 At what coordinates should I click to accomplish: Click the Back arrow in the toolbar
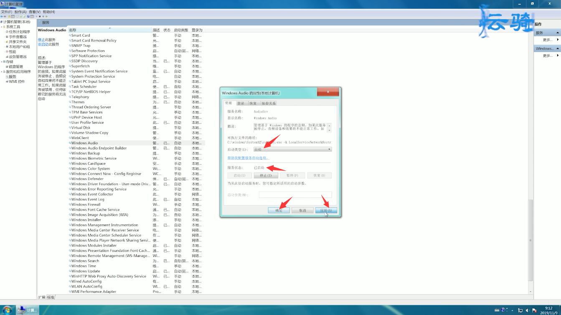[2, 17]
